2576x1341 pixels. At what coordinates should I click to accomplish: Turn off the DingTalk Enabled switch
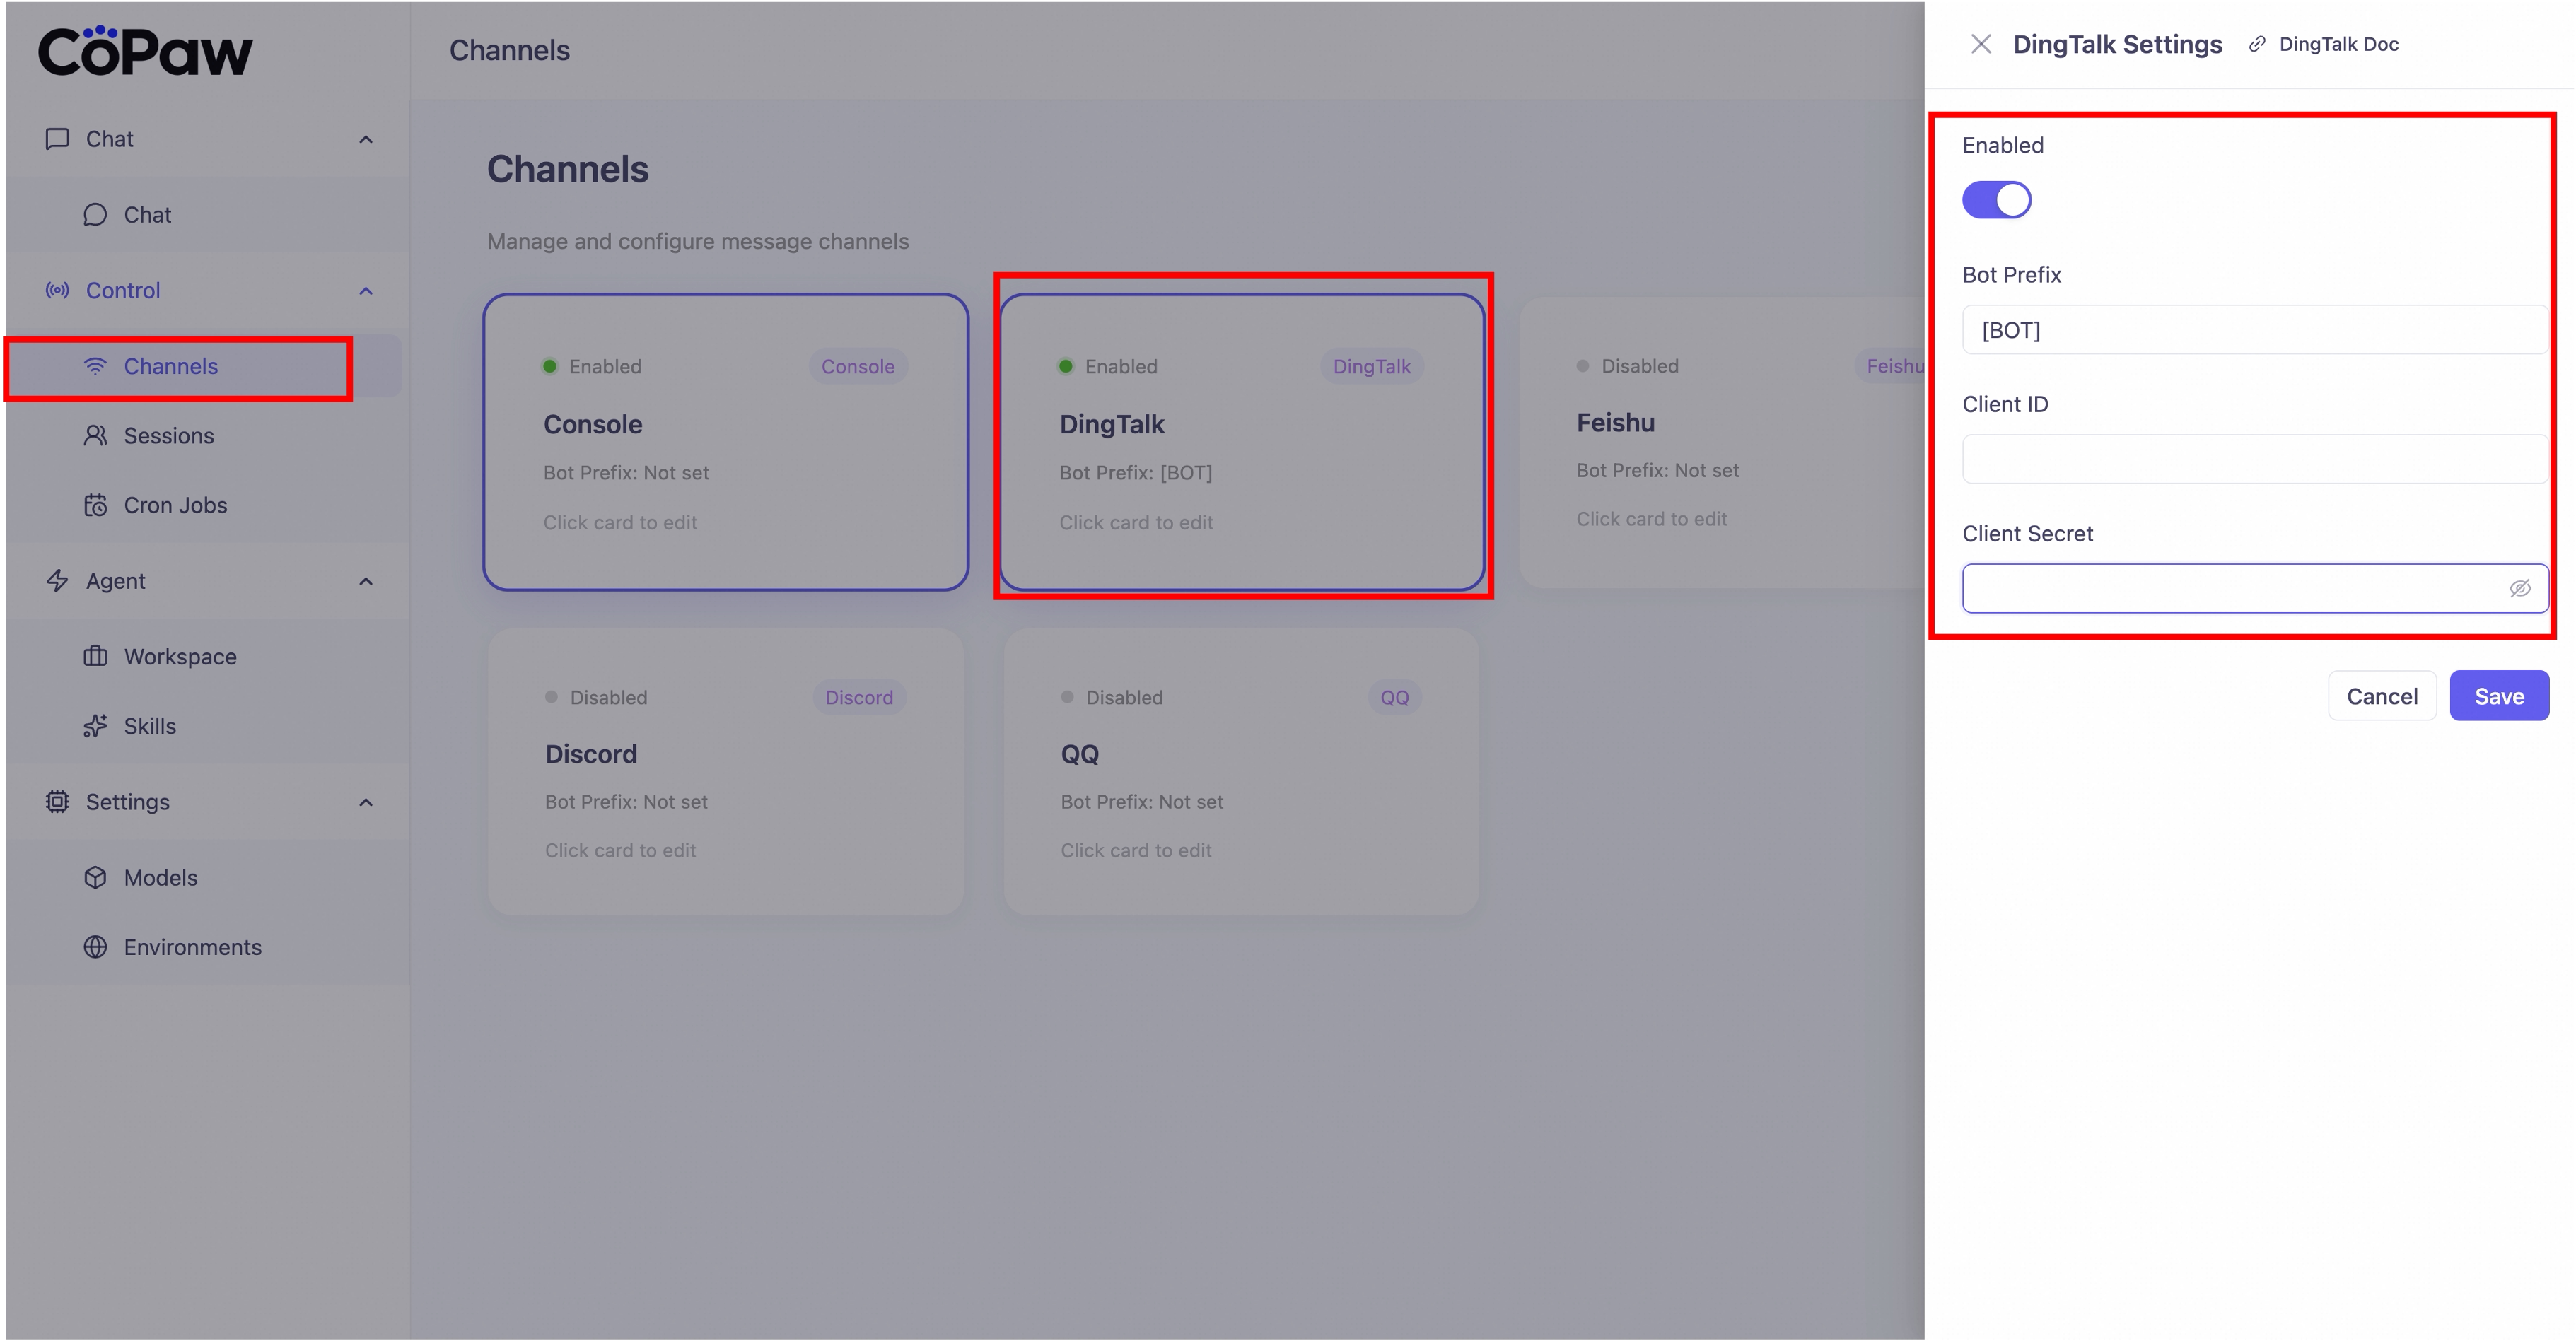pos(1996,200)
